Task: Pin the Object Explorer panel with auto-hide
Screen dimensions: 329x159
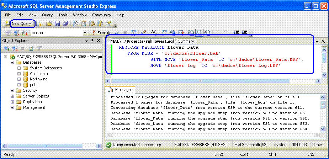Action: (91, 41)
